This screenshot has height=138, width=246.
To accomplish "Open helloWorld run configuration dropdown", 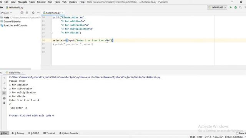I will point(217,7).
